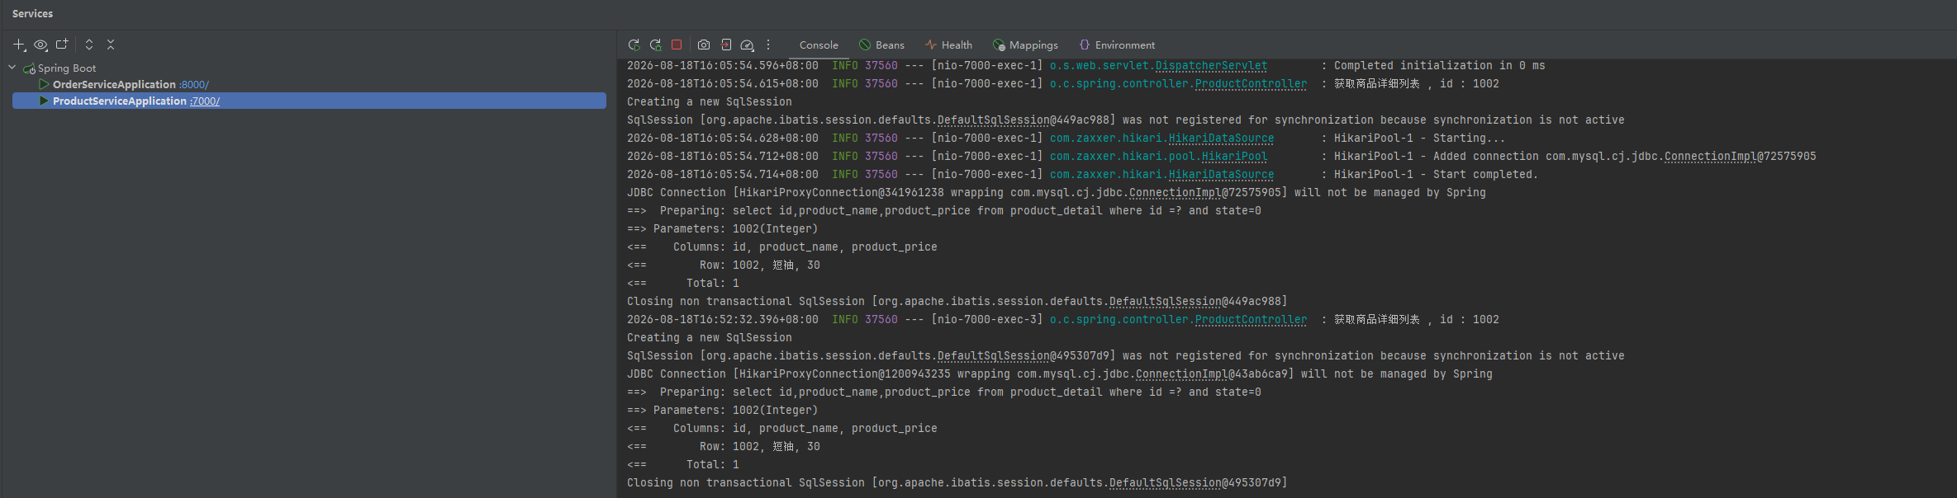Click 'HikariPool-1 - Start completed.' text
The width and height of the screenshot is (1957, 498).
(1436, 174)
